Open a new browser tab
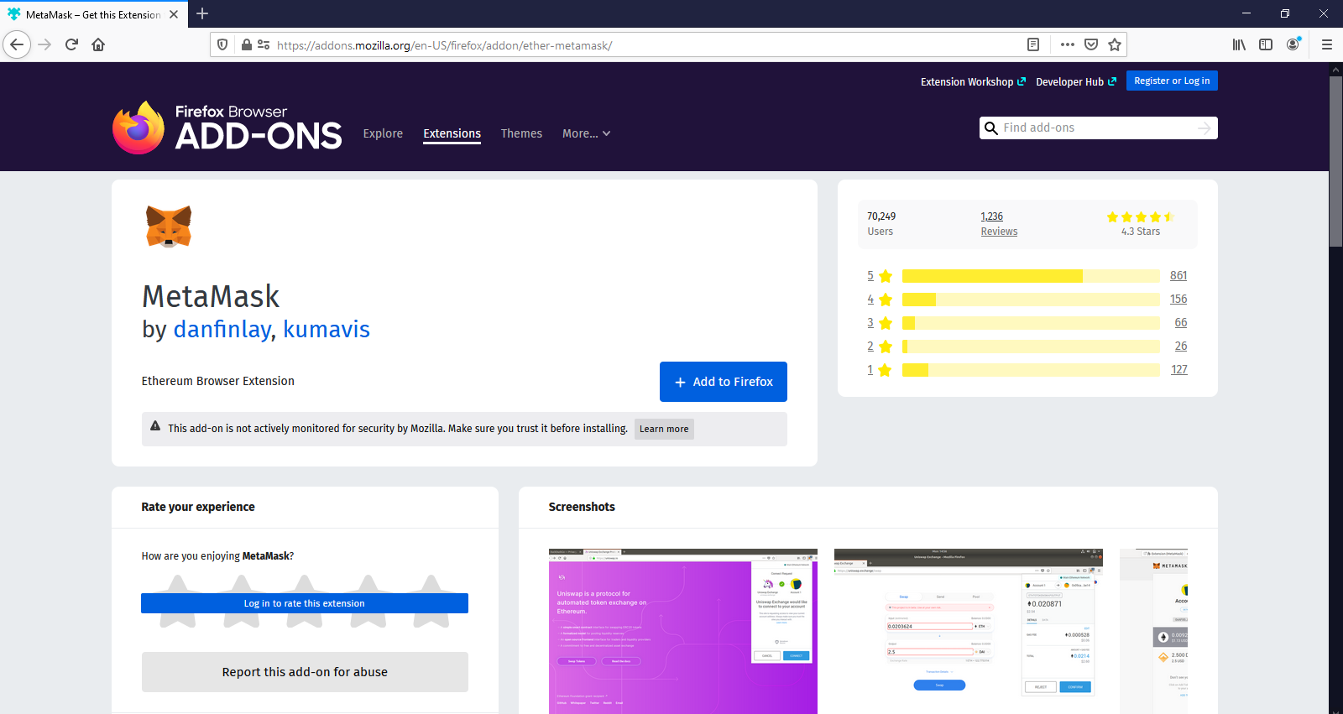This screenshot has height=714, width=1343. pyautogui.click(x=202, y=13)
